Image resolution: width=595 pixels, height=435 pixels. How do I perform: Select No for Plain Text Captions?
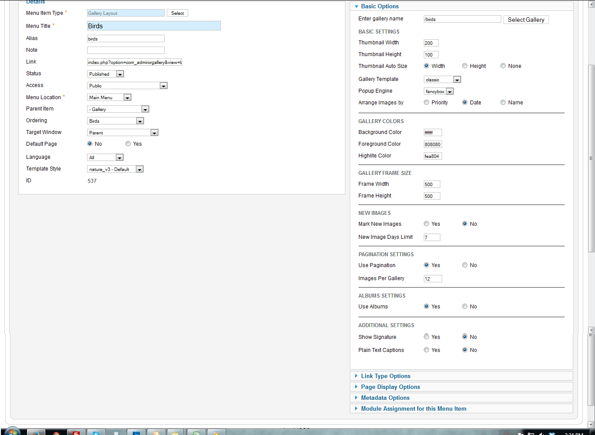click(x=465, y=350)
